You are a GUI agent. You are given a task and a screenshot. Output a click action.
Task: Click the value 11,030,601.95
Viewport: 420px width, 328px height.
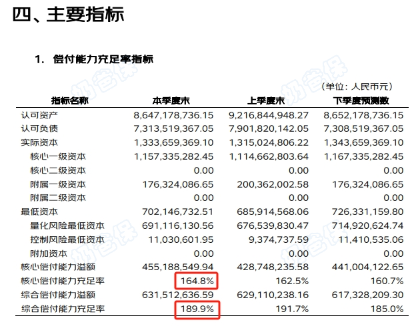pos(181,240)
